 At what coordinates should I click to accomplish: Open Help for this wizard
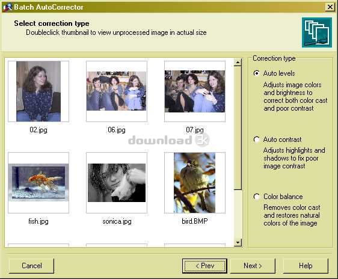click(x=306, y=266)
